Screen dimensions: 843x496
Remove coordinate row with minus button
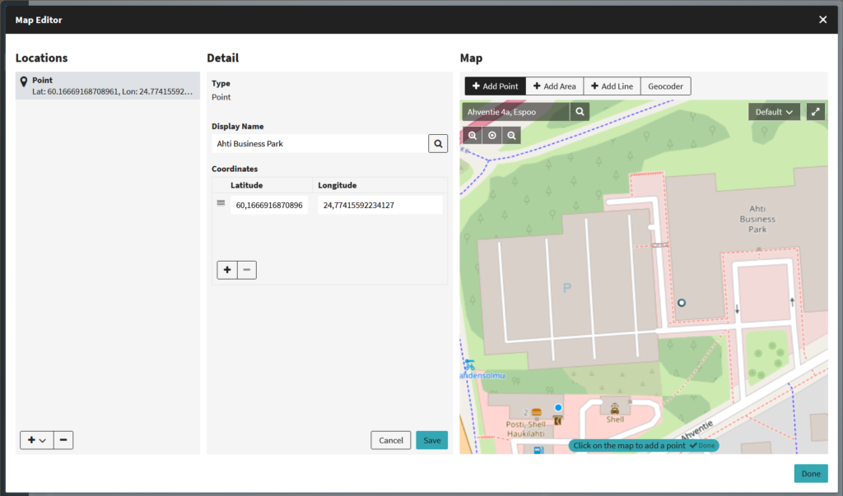click(x=247, y=270)
